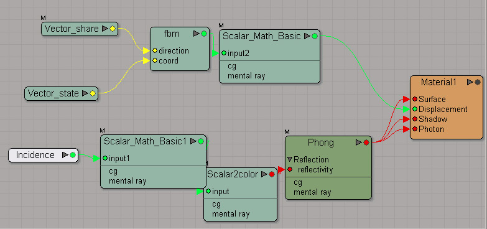This screenshot has width=487, height=229.
Task: Click the gray output port of Material1
Action: coord(478,82)
